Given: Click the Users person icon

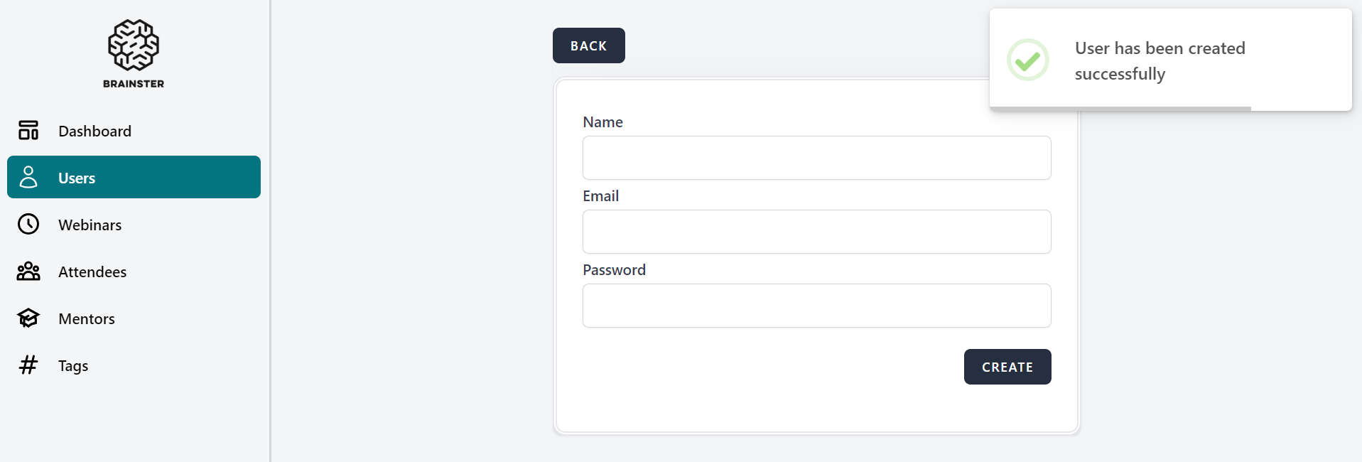Looking at the screenshot, I should pyautogui.click(x=28, y=177).
